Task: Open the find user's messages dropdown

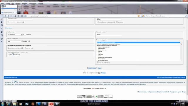Action: coord(106,22)
